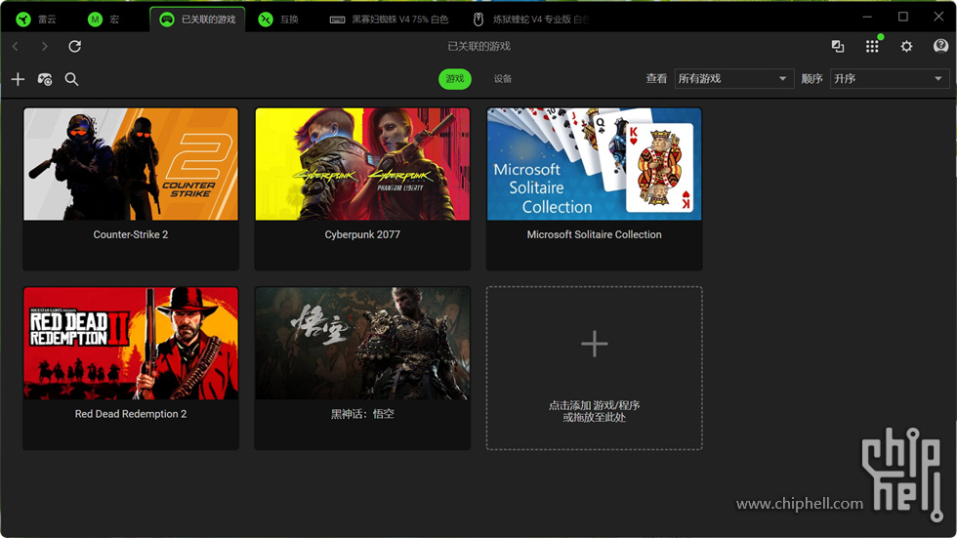Open the 升序 sort order dropdown
The height and width of the screenshot is (538, 957).
coord(890,79)
